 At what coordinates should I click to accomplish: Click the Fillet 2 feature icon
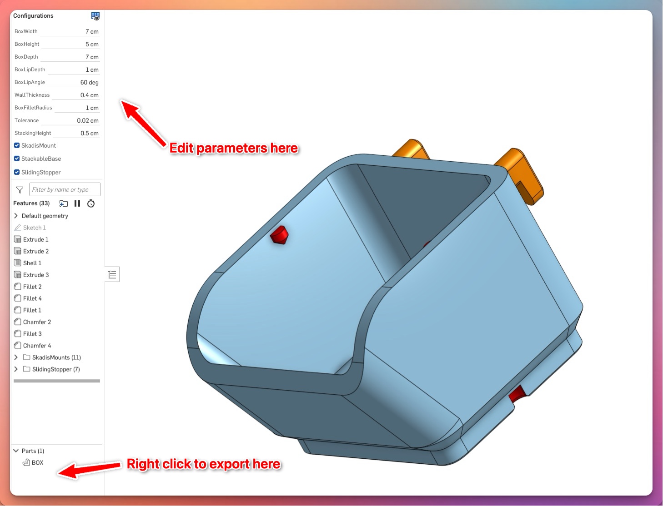point(18,287)
